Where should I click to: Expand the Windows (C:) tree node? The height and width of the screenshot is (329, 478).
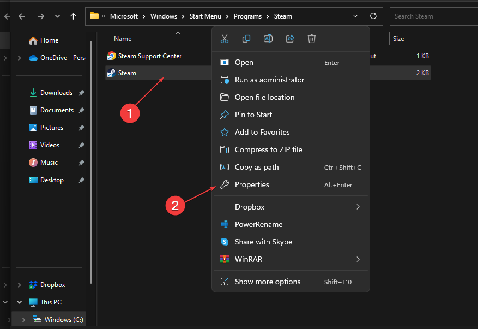point(23,320)
